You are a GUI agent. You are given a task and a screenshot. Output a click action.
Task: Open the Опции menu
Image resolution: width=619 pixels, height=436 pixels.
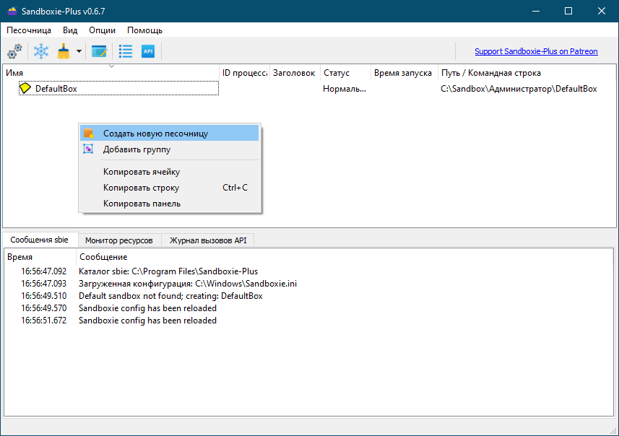pyautogui.click(x=103, y=30)
